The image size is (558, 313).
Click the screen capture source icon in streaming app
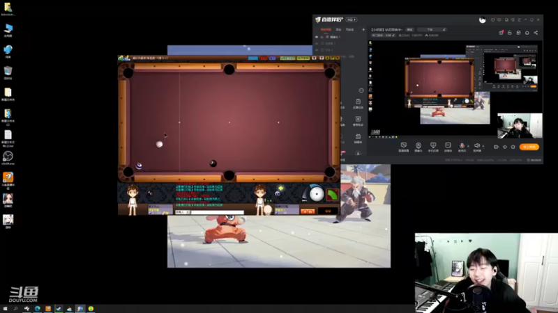point(404,145)
